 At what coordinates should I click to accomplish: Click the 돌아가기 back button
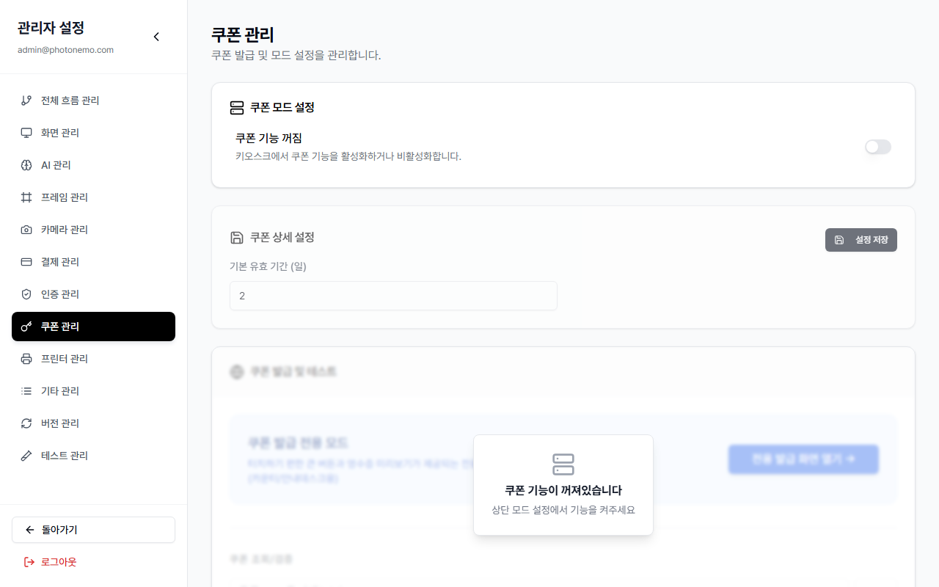coord(93,530)
